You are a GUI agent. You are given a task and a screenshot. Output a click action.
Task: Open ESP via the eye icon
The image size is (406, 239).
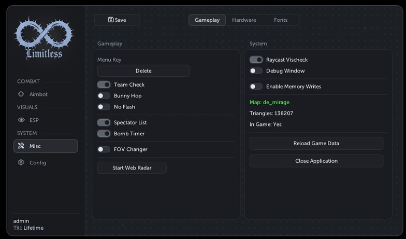(x=21, y=120)
